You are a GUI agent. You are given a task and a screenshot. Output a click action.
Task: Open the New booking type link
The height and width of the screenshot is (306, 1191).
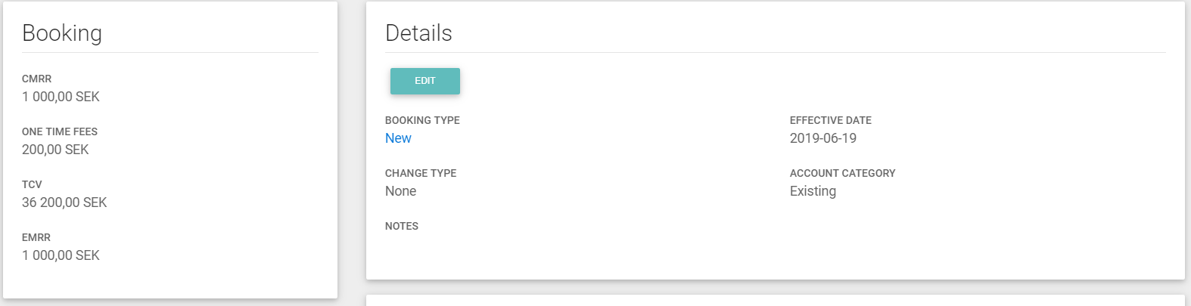(x=398, y=138)
